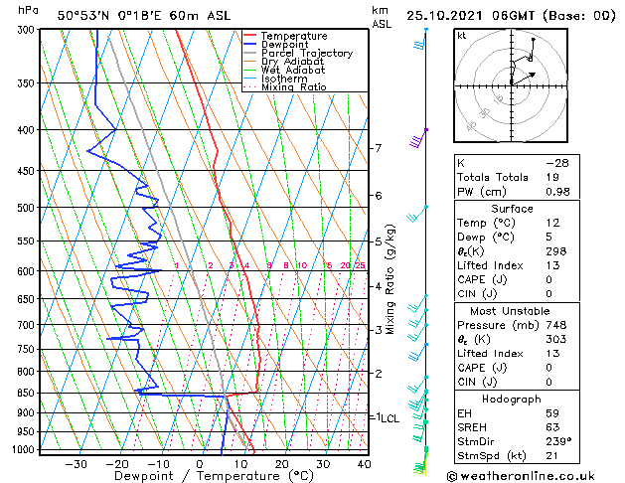625x483 pixels.
Task: Click the purple wind barb near 400 hPa
Action: pyautogui.click(x=418, y=138)
